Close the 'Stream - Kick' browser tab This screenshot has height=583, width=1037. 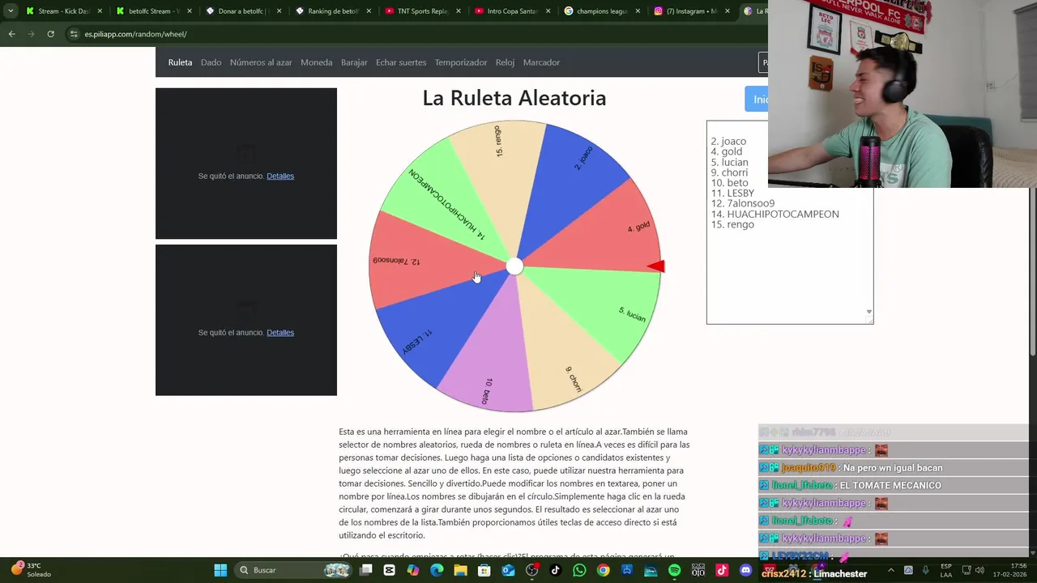[x=100, y=11]
